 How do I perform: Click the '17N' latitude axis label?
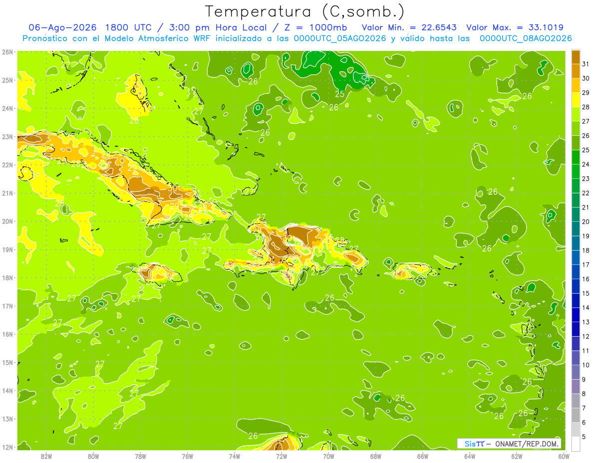[7, 306]
